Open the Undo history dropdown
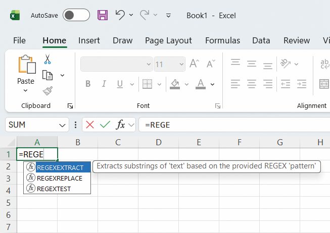 pos(131,15)
